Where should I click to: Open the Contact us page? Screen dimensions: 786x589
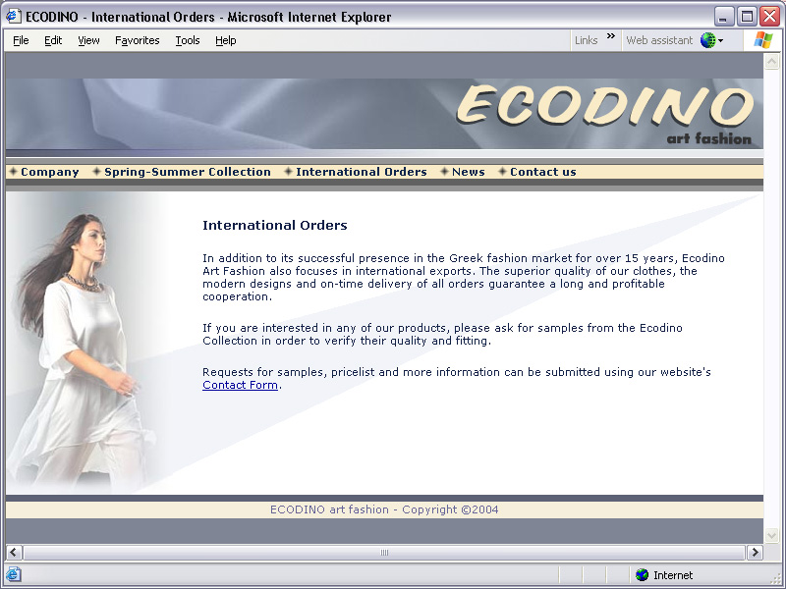pyautogui.click(x=543, y=172)
